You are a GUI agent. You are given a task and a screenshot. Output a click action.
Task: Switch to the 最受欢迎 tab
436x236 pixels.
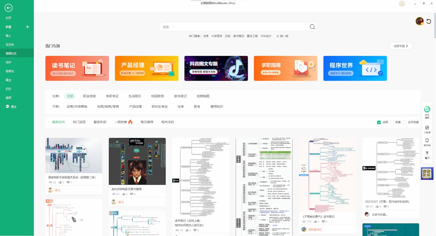(100, 122)
